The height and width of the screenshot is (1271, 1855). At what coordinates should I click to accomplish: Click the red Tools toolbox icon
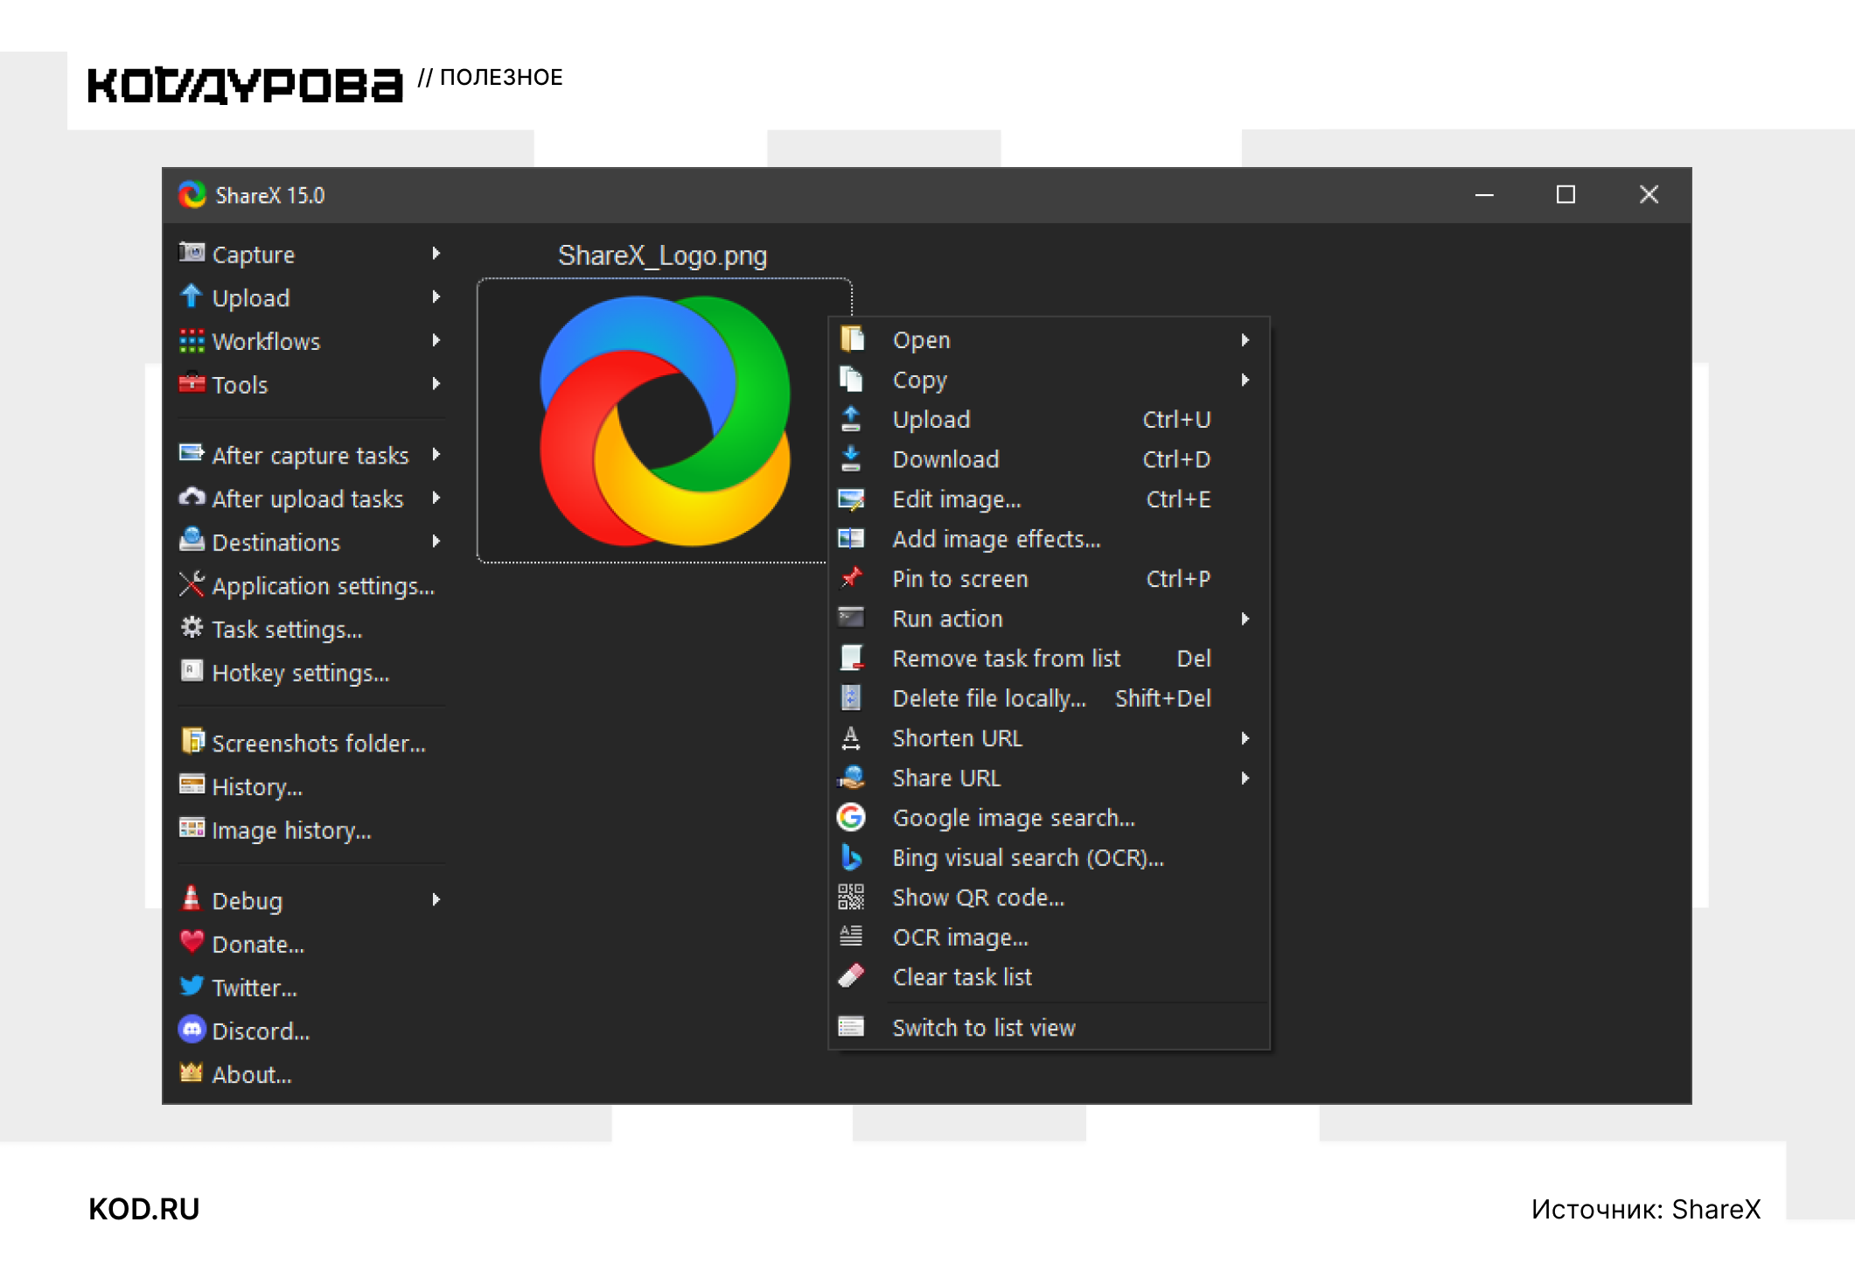[192, 383]
